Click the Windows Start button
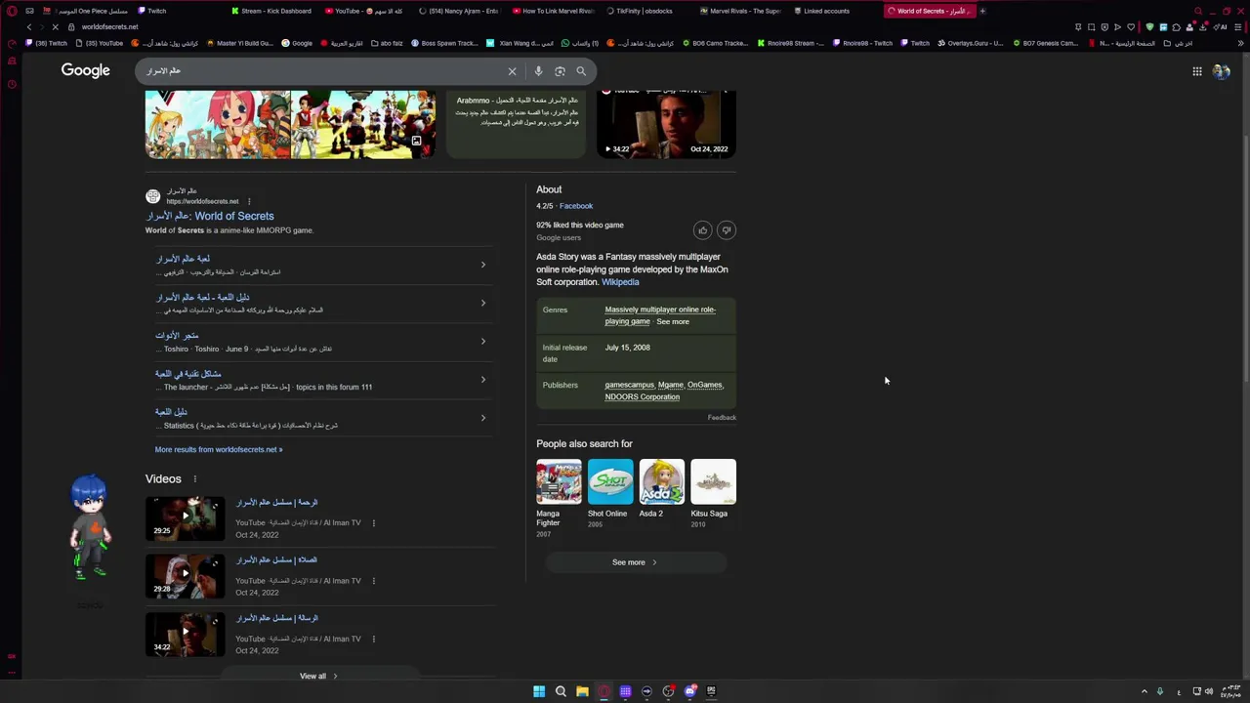Screen dimensions: 1250x703 539,691
